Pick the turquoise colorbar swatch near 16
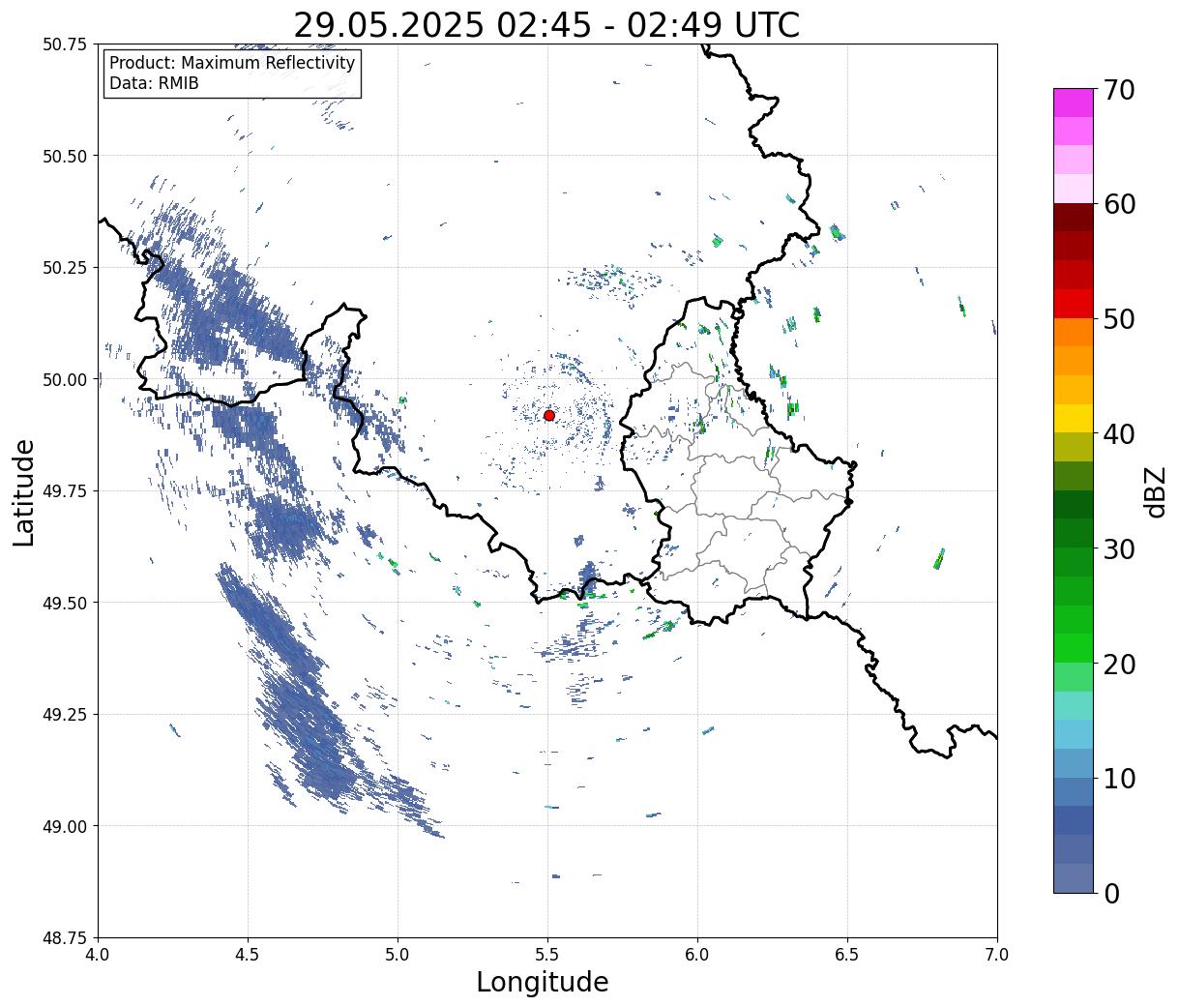Image resolution: width=1179 pixels, height=1006 pixels. click(x=1074, y=706)
